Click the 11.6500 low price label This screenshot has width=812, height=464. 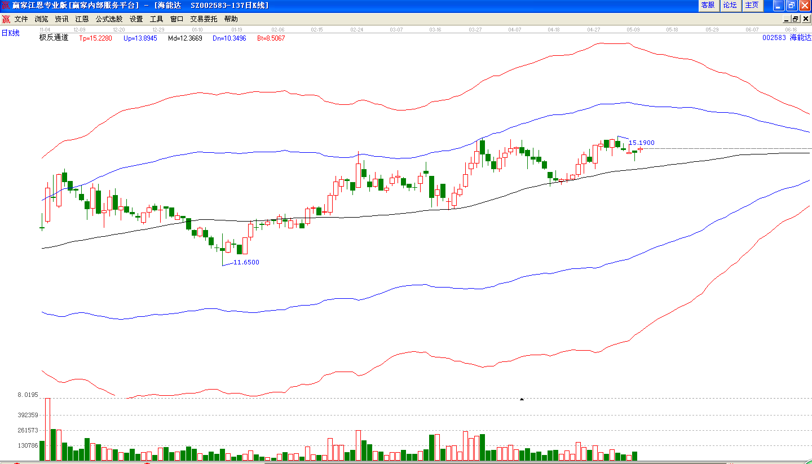click(x=246, y=262)
